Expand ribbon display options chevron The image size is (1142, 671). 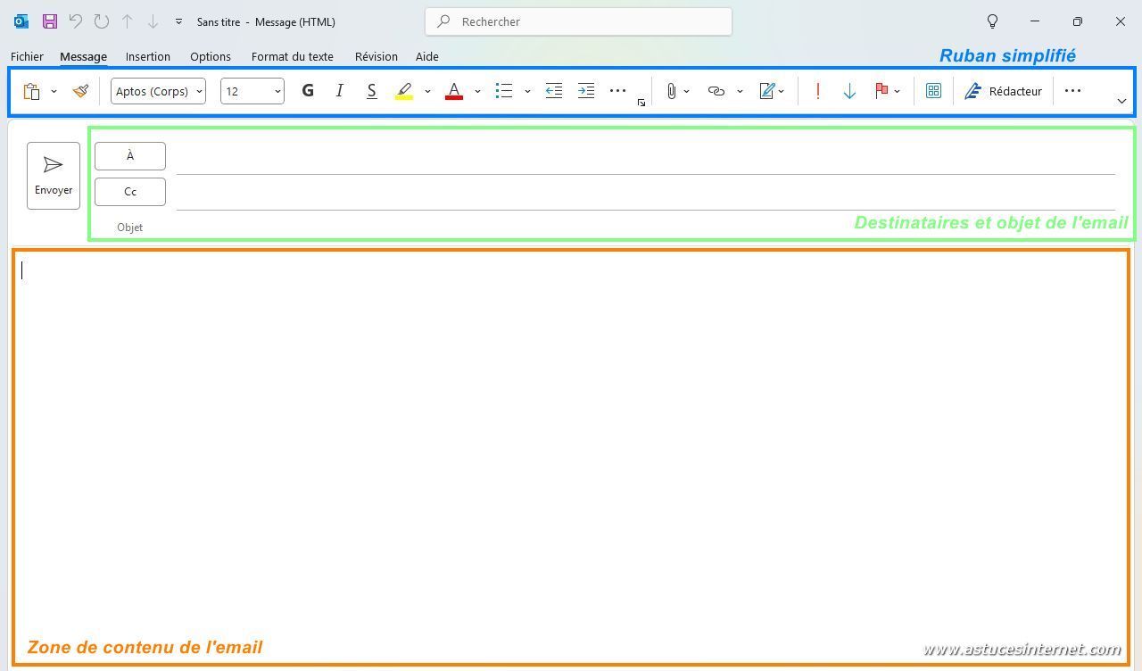coord(1121,102)
